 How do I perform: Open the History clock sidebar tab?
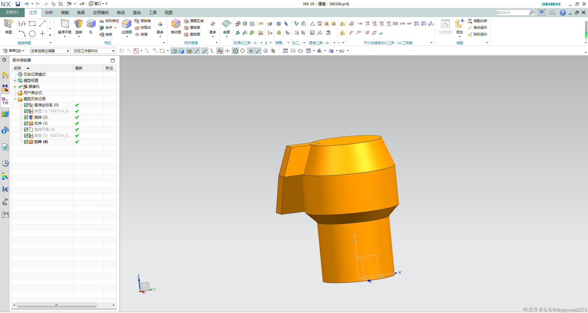[x=5, y=163]
